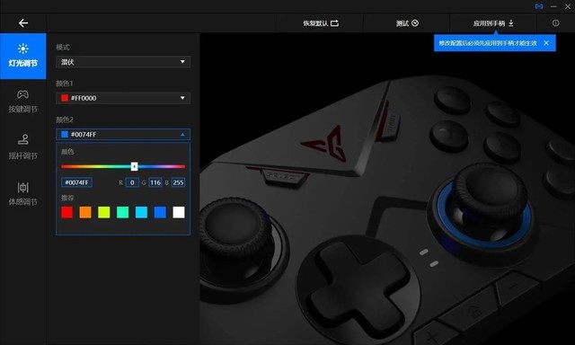This screenshot has height=345, width=575.
Task: Go back using the left arrow icon
Action: tap(23, 23)
